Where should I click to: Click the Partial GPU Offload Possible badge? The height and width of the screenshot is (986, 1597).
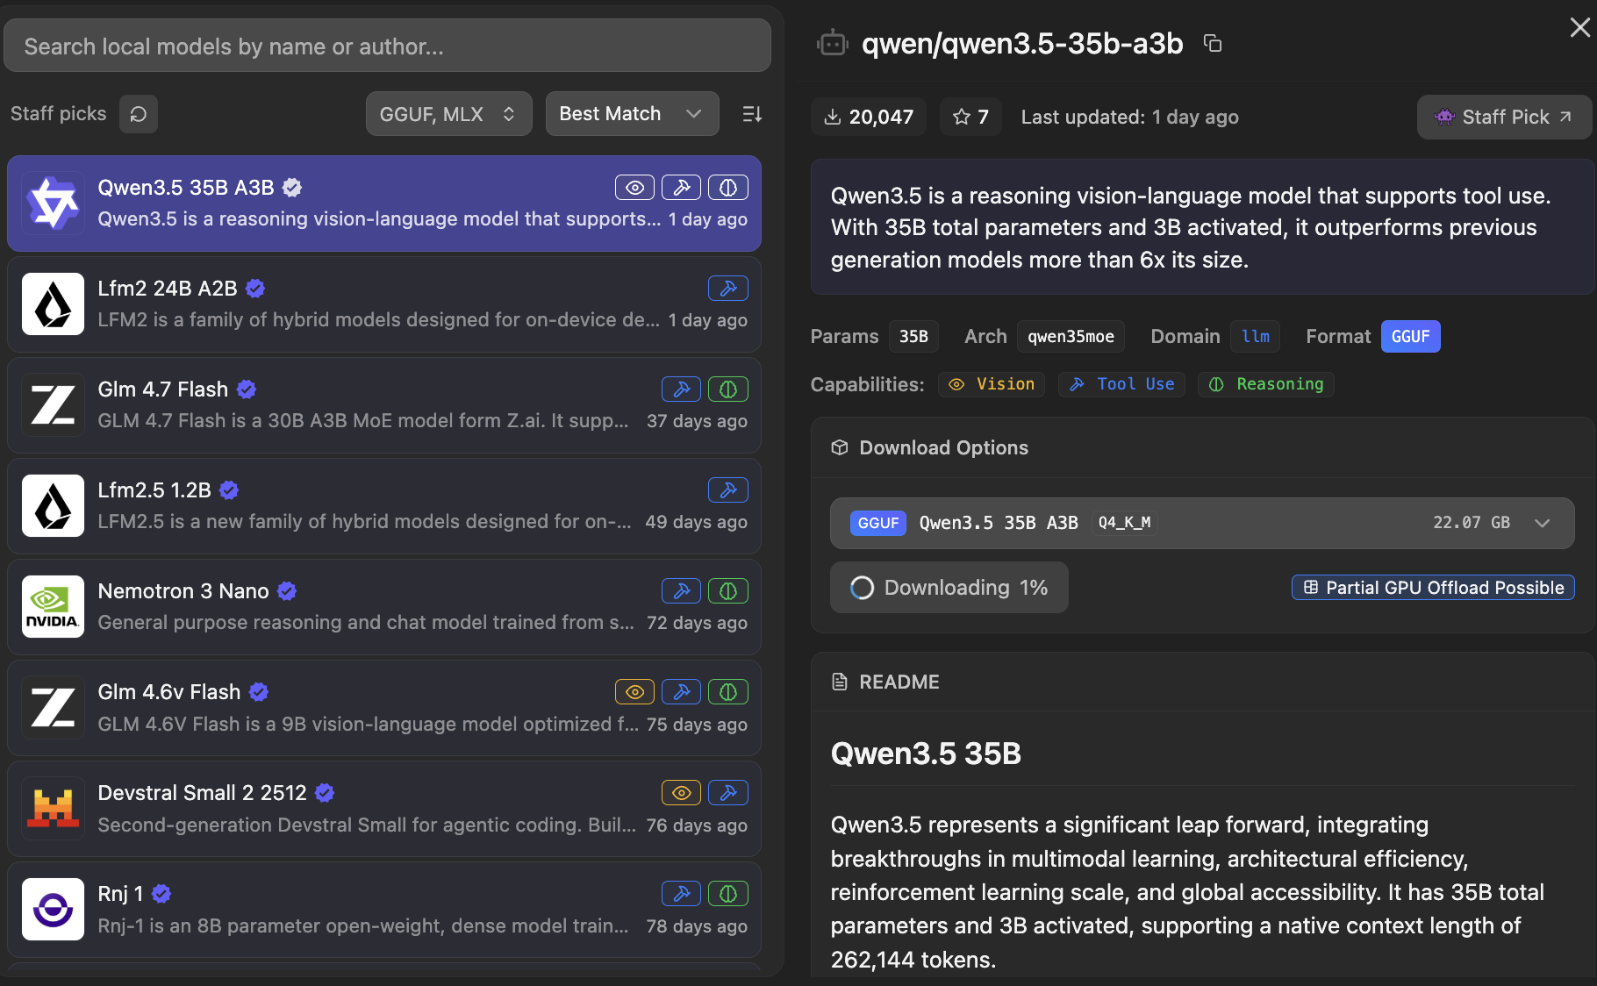click(1432, 588)
